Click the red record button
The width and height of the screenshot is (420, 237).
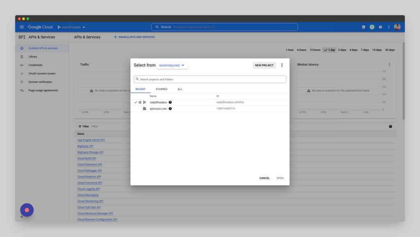(x=27, y=210)
